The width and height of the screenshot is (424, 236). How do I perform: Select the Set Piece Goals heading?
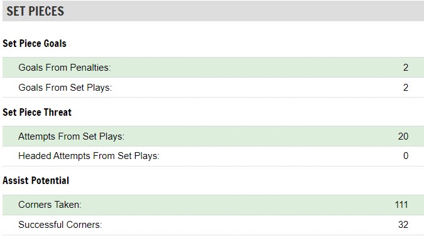click(x=35, y=43)
